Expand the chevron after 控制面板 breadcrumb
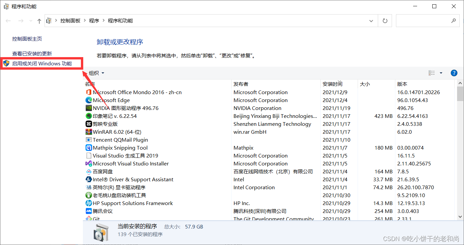This screenshot has height=245, width=464. click(85, 20)
